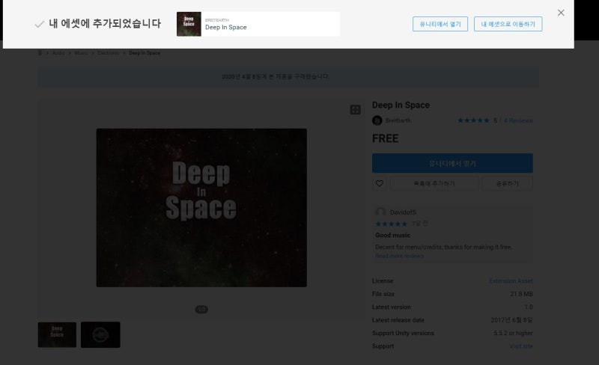Click the Breitbarth publisher avatar icon
This screenshot has height=365, width=599.
377,120
